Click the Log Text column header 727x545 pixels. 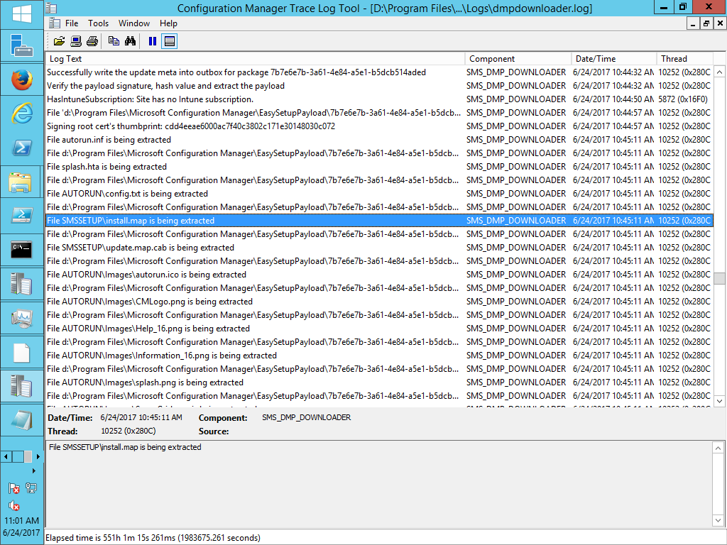click(255, 59)
